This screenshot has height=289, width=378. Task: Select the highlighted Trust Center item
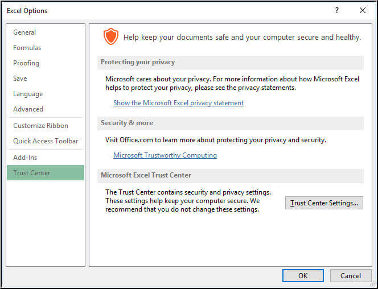click(x=32, y=173)
